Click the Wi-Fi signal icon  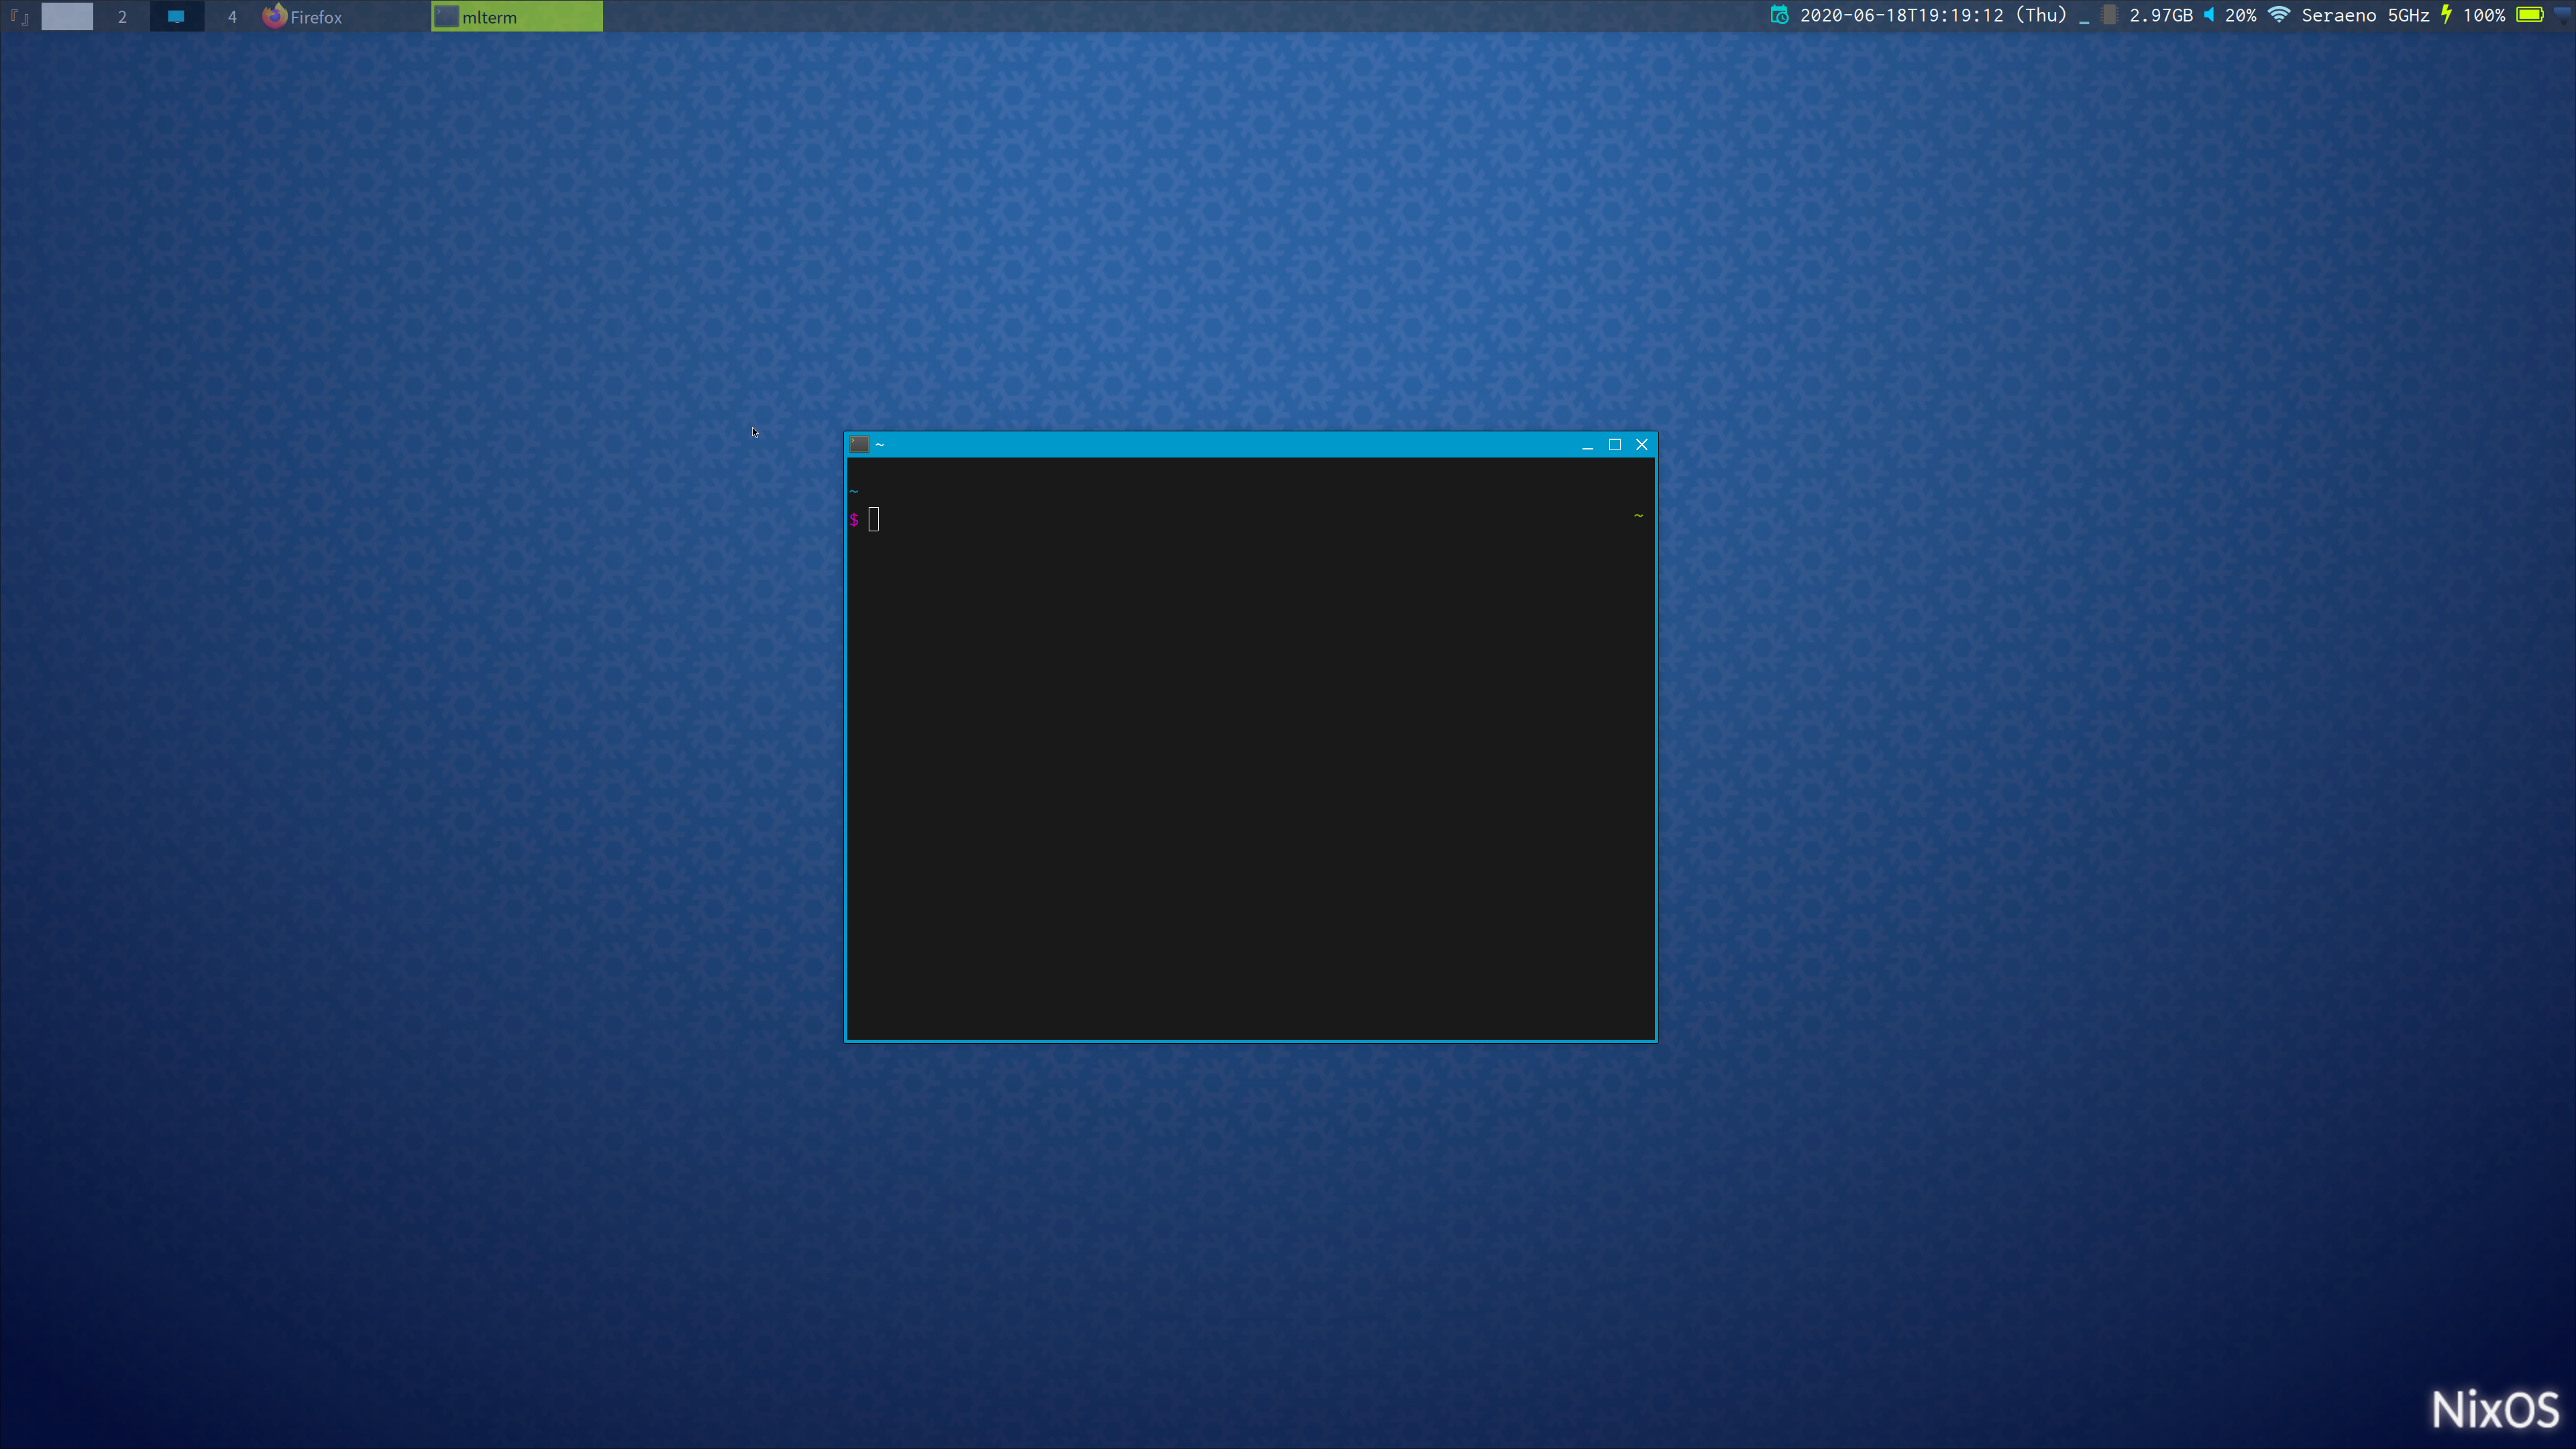pos(2279,15)
